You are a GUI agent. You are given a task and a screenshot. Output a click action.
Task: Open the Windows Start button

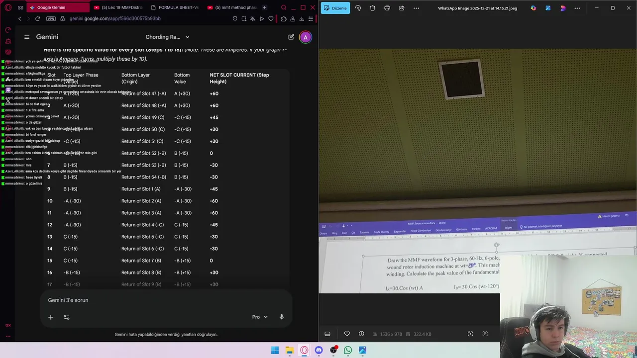[275, 350]
